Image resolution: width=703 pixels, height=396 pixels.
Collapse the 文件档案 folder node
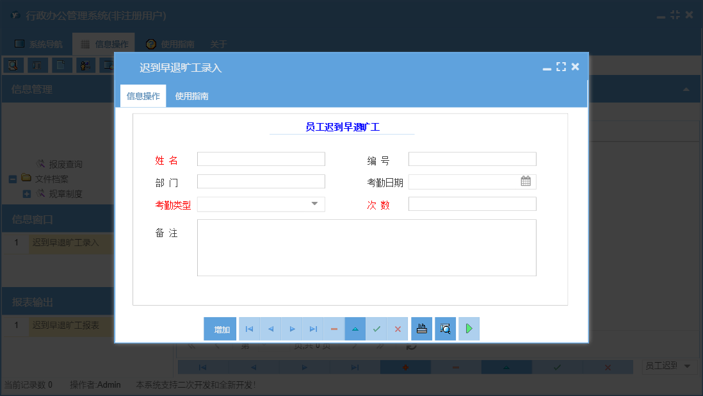(x=12, y=179)
